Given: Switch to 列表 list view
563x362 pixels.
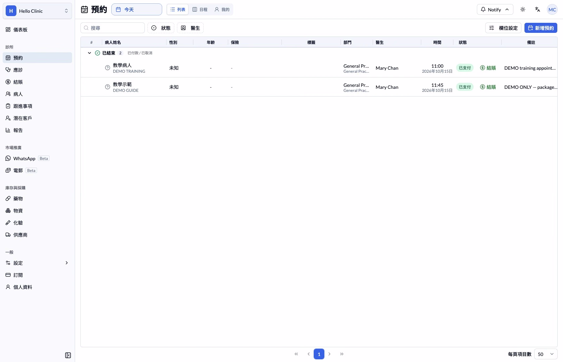Looking at the screenshot, I should point(178,9).
